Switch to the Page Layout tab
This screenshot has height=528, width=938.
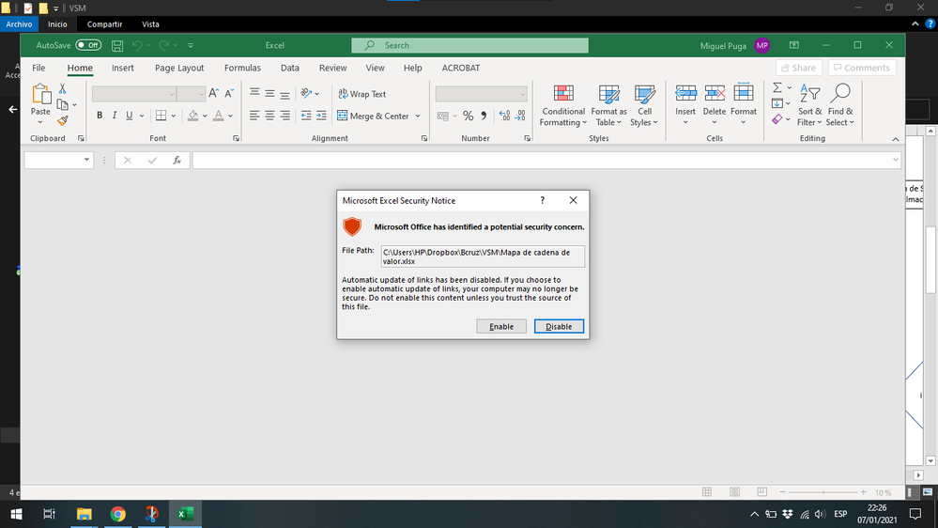click(179, 68)
